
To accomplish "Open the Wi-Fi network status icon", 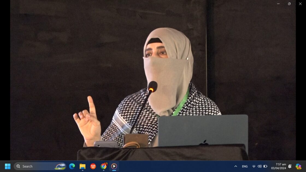I will coord(254,166).
